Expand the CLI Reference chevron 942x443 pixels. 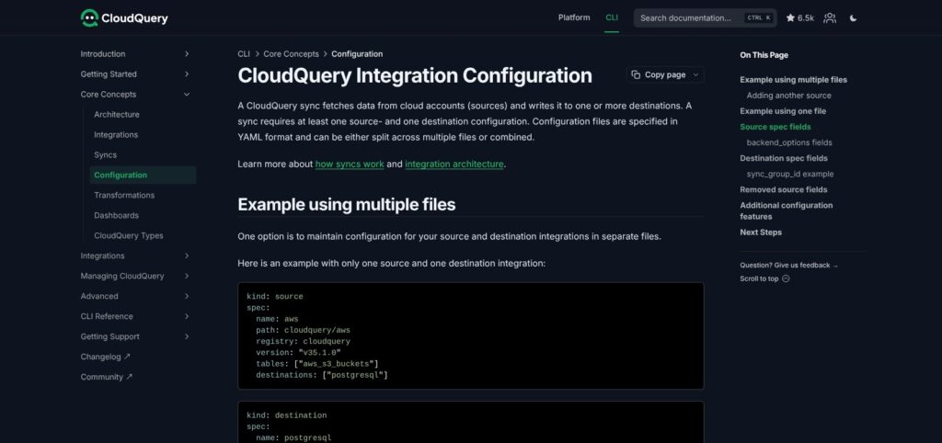coord(186,316)
